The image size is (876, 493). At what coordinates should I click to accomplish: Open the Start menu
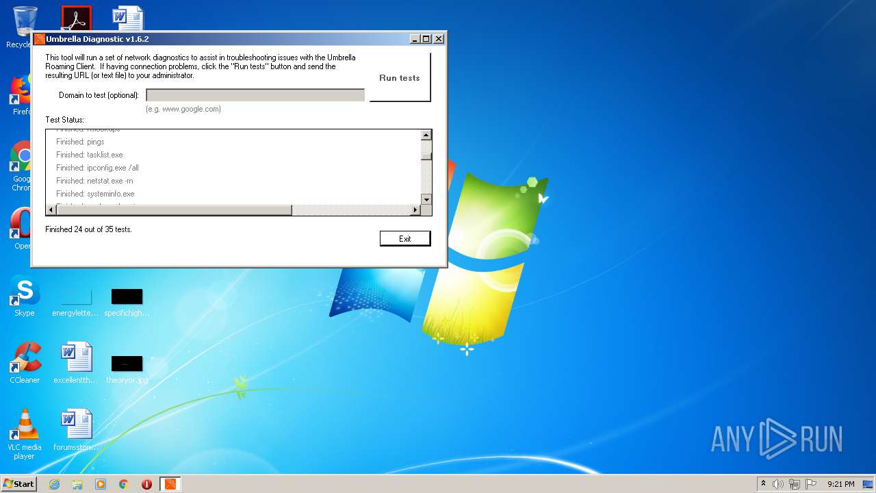point(19,483)
